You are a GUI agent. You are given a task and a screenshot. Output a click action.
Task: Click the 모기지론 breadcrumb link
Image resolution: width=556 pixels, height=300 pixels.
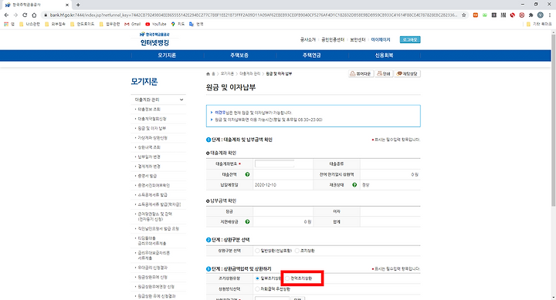pos(227,74)
